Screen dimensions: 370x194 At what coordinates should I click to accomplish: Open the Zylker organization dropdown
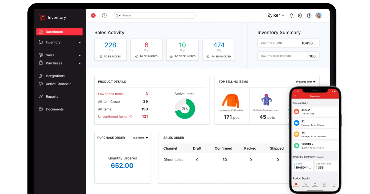pyautogui.click(x=275, y=15)
